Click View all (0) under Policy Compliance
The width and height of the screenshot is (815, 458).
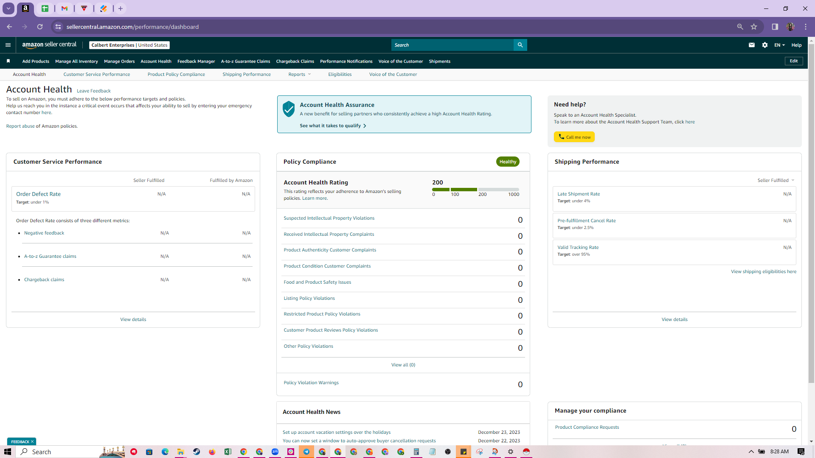tap(403, 365)
